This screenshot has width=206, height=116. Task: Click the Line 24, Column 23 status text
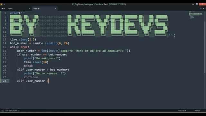click(12, 111)
